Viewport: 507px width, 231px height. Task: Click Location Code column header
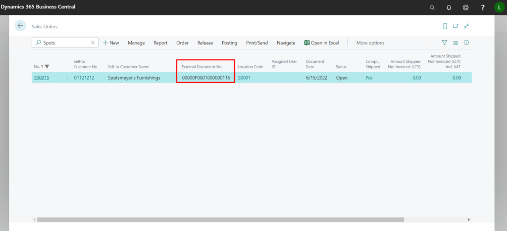coord(250,67)
